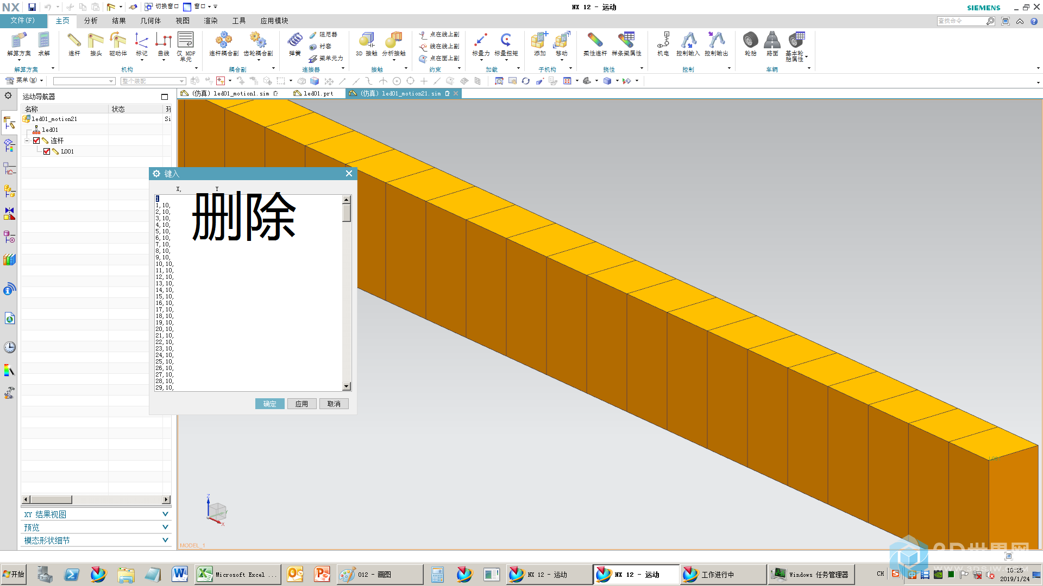Select the 控制输入 control input tool
Image resolution: width=1043 pixels, height=586 pixels.
688,44
